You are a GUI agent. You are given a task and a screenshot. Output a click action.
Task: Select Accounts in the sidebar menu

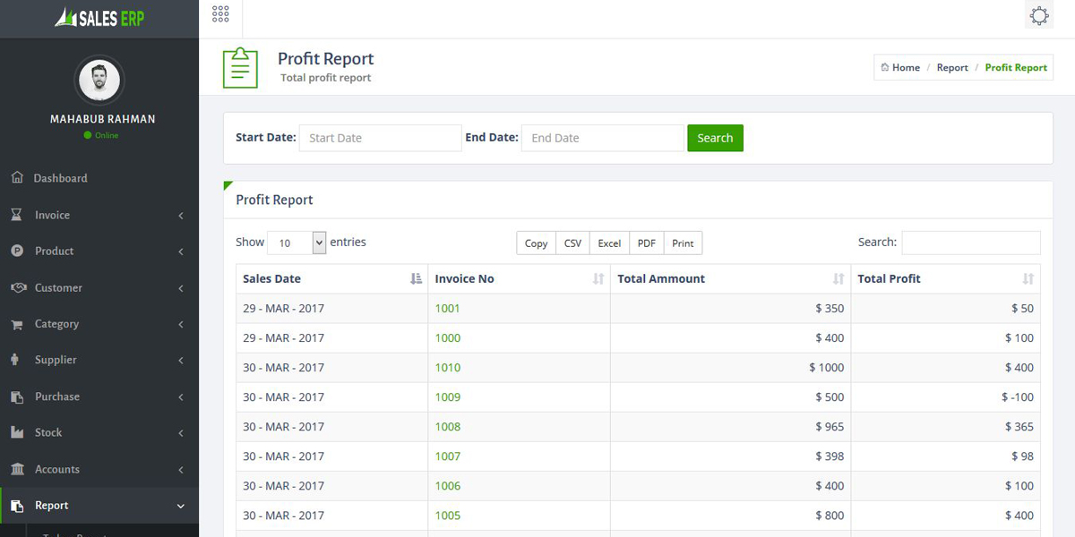(57, 469)
